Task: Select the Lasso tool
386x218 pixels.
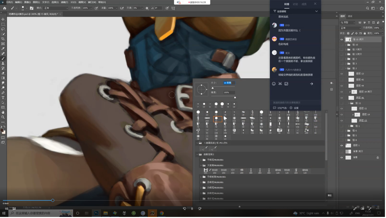Action: point(3,29)
